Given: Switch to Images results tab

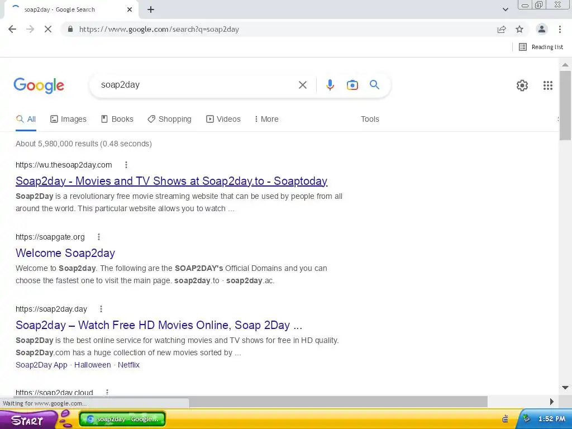Looking at the screenshot, I should (68, 120).
